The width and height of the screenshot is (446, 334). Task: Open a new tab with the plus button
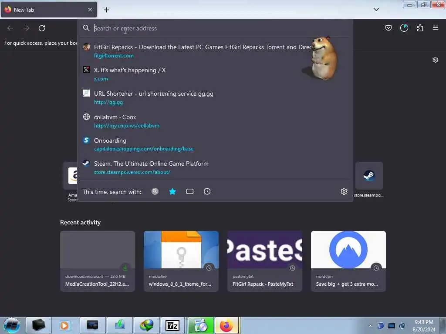coord(106,10)
